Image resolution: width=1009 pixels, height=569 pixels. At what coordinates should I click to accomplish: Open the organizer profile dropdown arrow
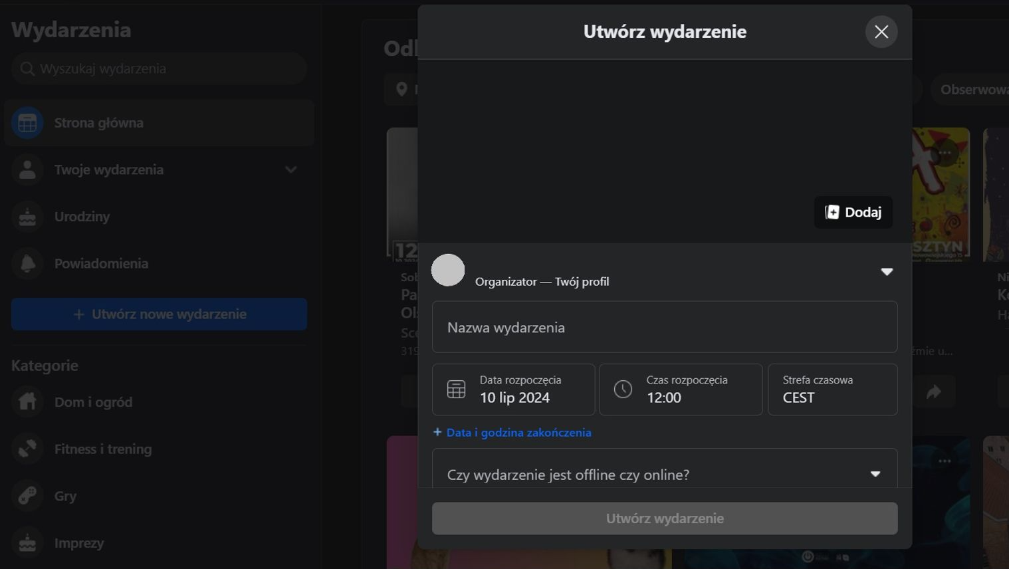coord(887,271)
